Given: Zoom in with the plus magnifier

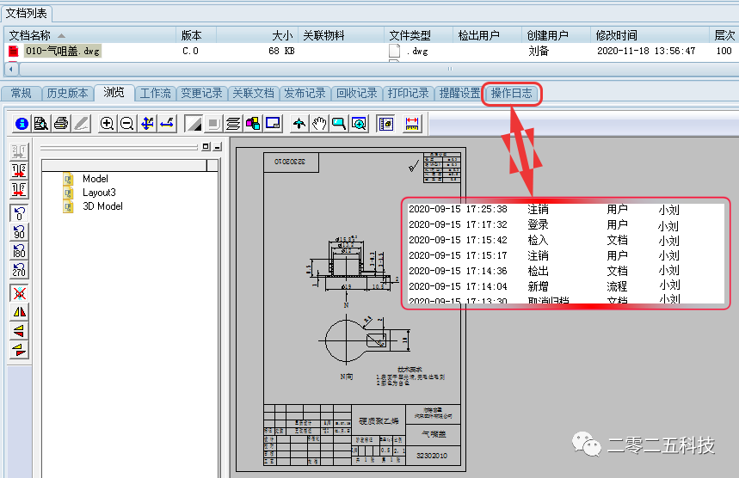Looking at the screenshot, I should tap(108, 124).
